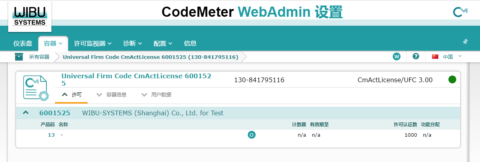Click the 产品码 column header
The width and height of the screenshot is (480, 162).
[48, 124]
